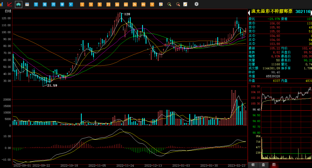Click the 60-minute timeframe button
312x168 pixels.
126,5
